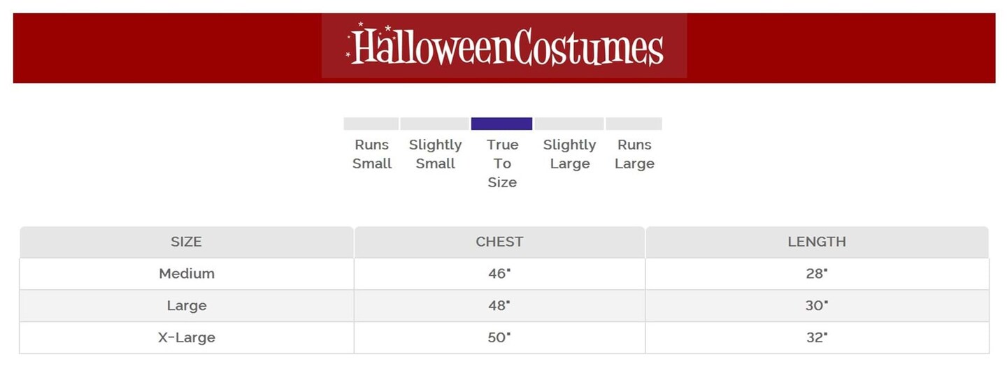Click the Slightly Large fit label
This screenshot has height=373, width=1007.
tap(569, 154)
